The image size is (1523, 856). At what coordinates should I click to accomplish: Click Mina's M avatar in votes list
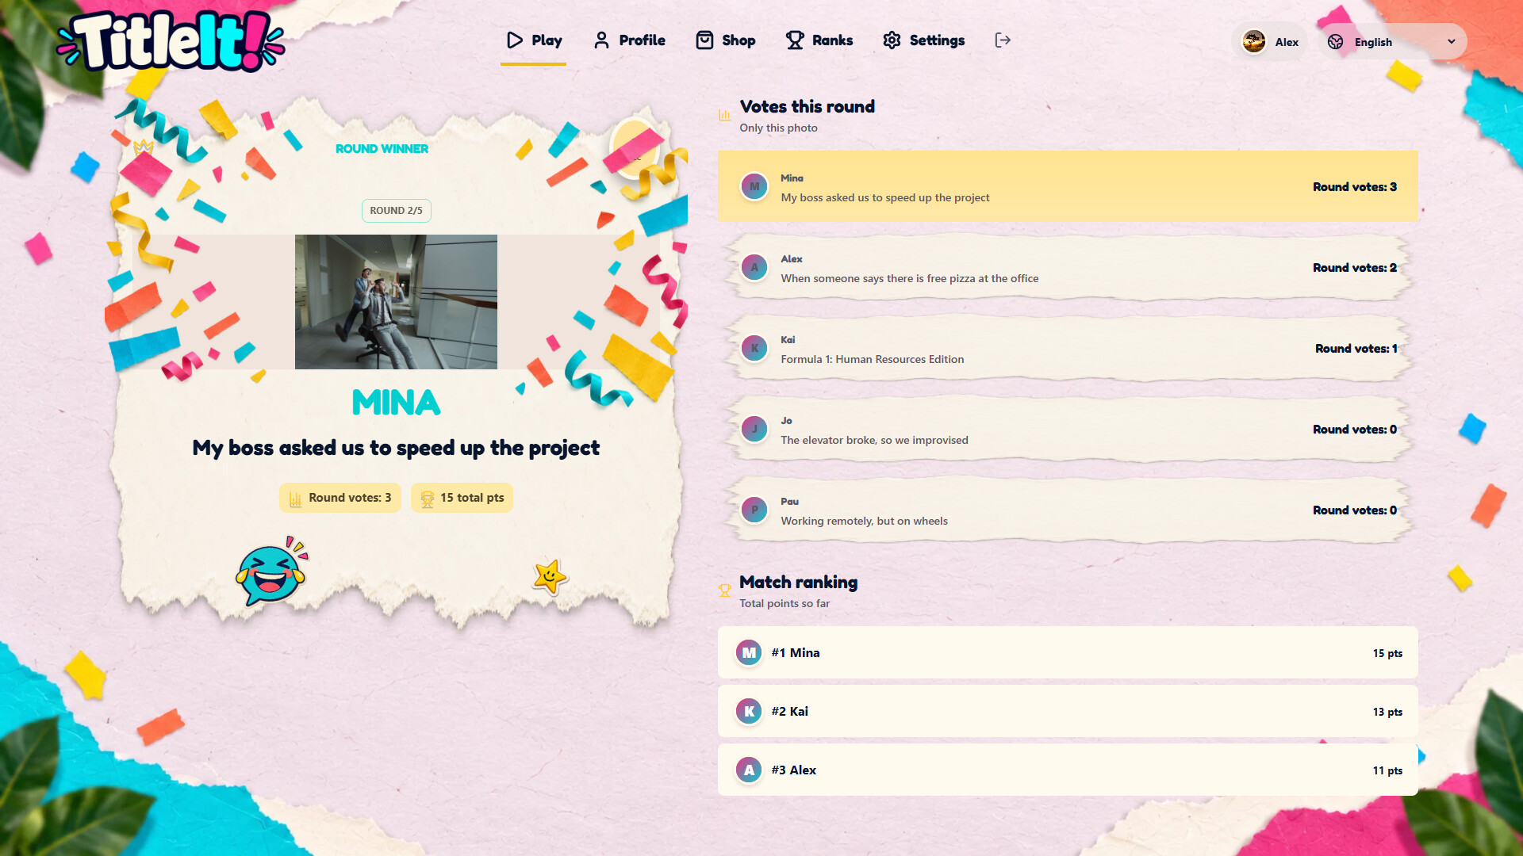coord(754,187)
